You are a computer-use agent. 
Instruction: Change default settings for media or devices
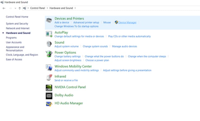[79, 37]
